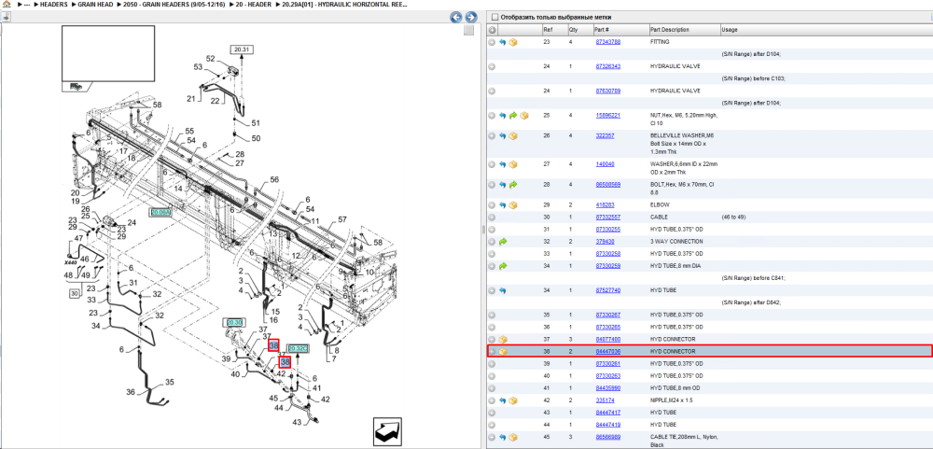933x449 pixels.
Task: Open part number 322357 link
Action: pos(606,135)
